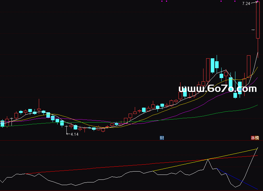Select the largest cyan candle near the peak

(213, 65)
